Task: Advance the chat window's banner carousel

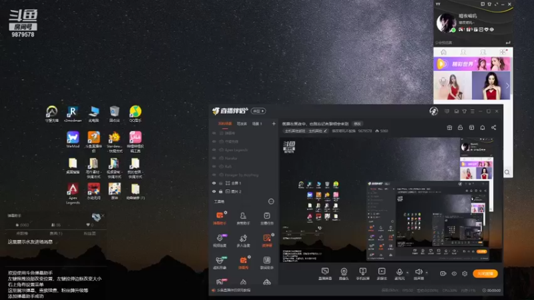Action: (x=507, y=86)
